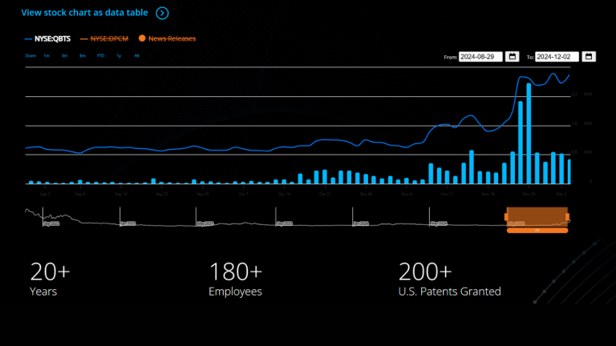
Task: Toggle the NYSE:QBTS series legend
Action: pyautogui.click(x=49, y=38)
